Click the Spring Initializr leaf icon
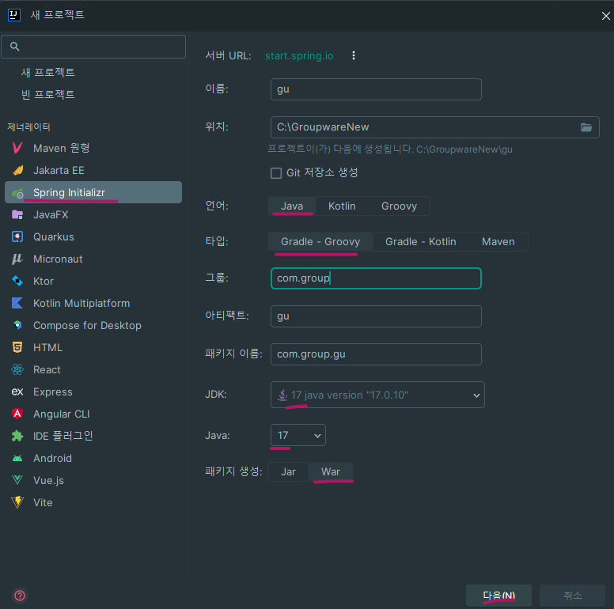 (17, 192)
